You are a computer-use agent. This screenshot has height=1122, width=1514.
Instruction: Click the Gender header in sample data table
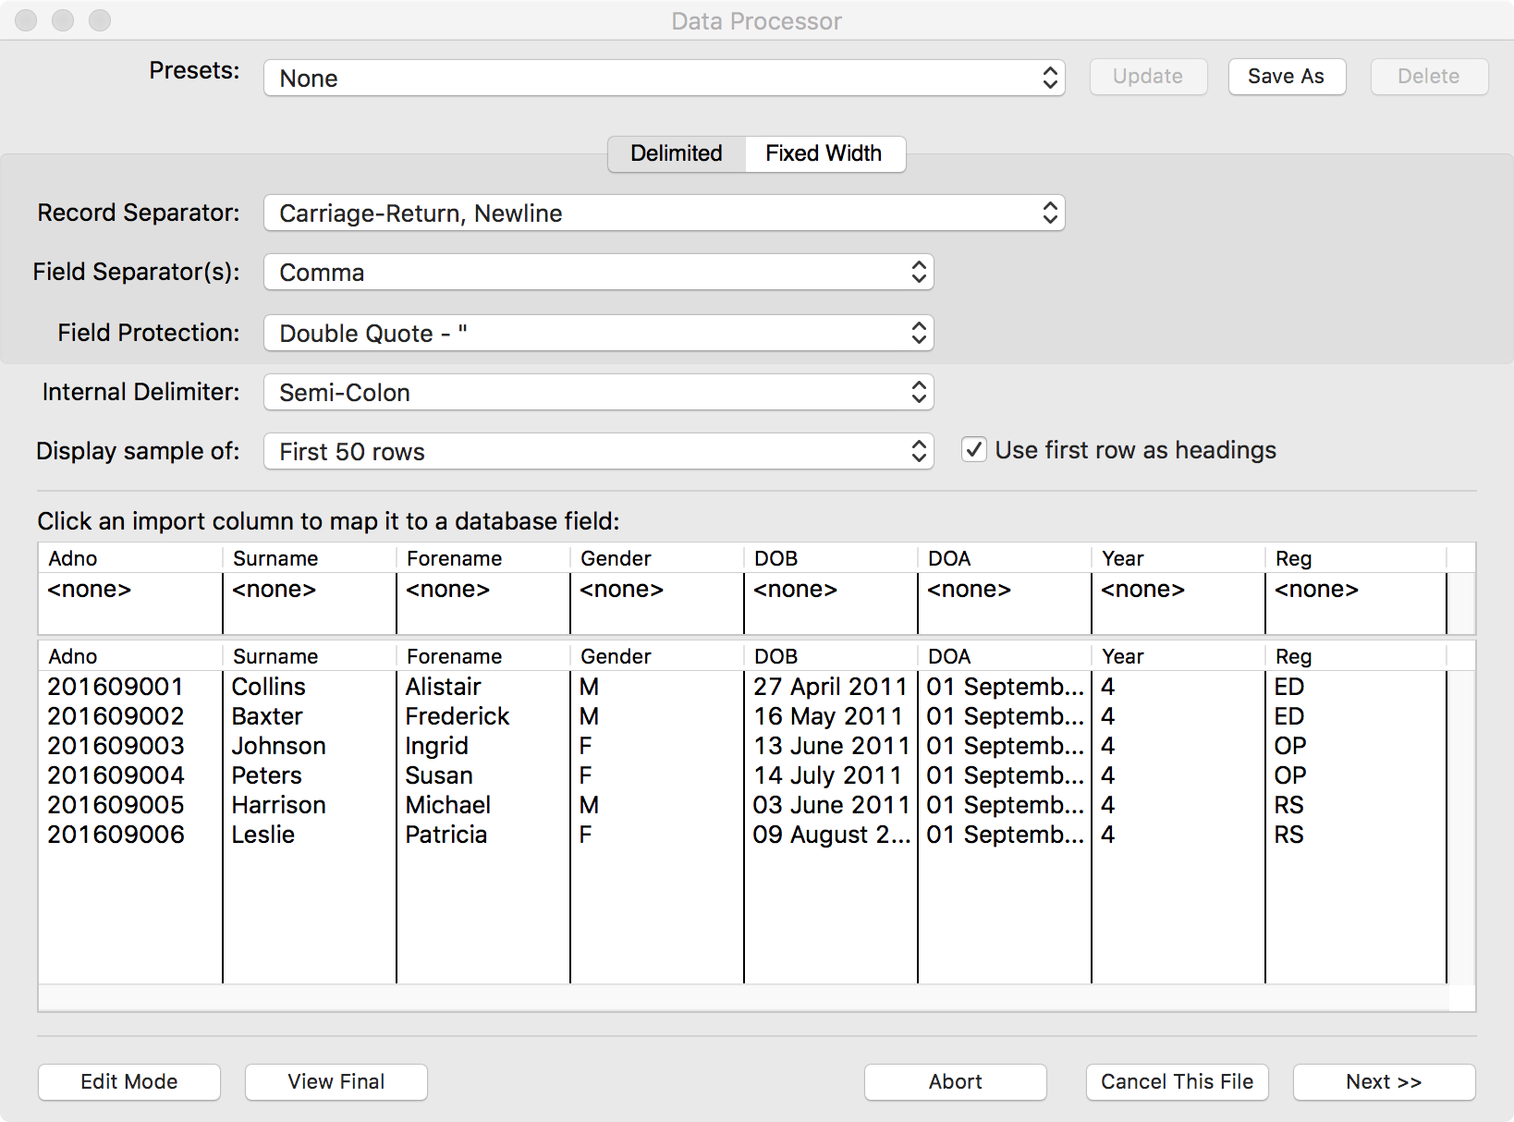pyautogui.click(x=657, y=656)
